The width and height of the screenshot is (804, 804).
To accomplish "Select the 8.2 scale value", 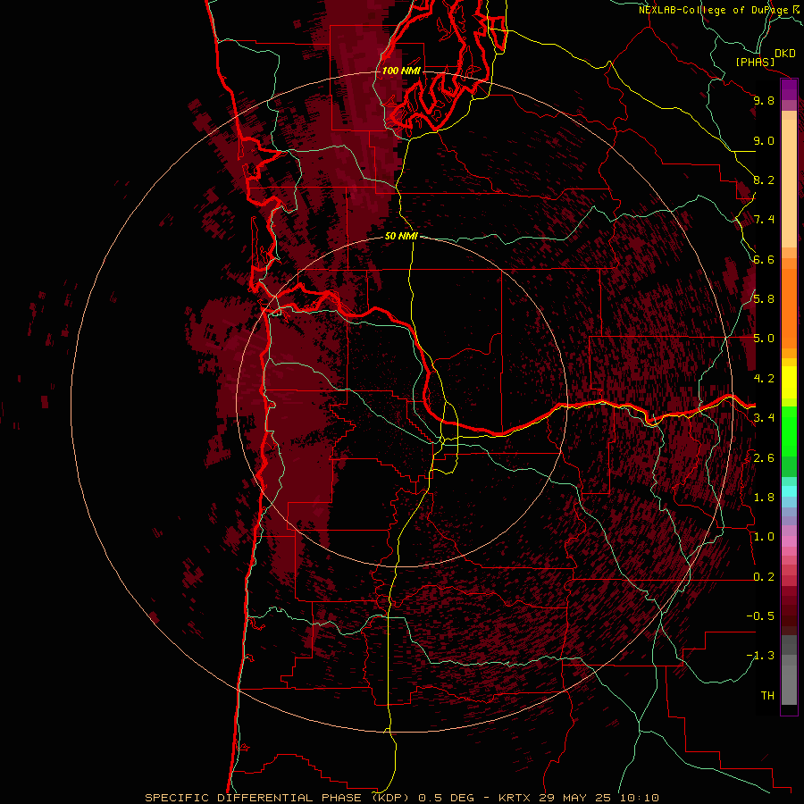I will point(764,180).
